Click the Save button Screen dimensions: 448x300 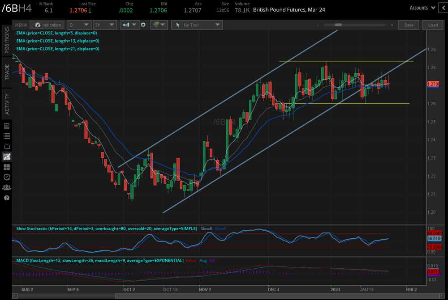point(408,25)
